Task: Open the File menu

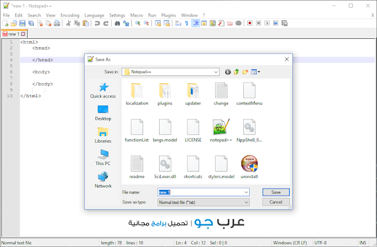Action: 6,15
